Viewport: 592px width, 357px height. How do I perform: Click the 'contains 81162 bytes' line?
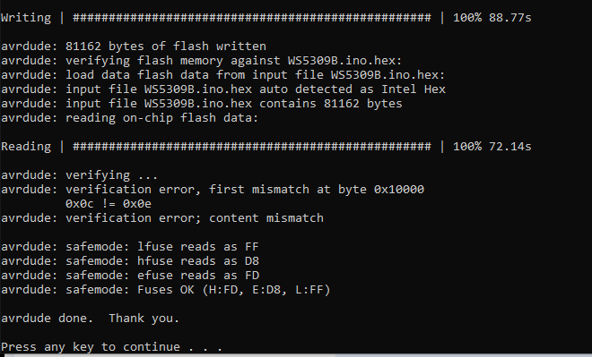click(202, 104)
